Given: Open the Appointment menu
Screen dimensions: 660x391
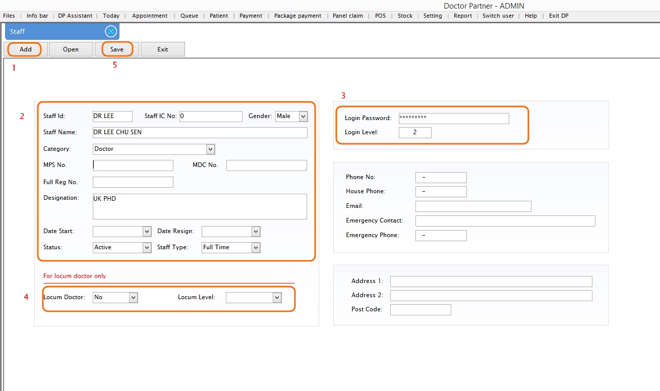Looking at the screenshot, I should pyautogui.click(x=150, y=16).
